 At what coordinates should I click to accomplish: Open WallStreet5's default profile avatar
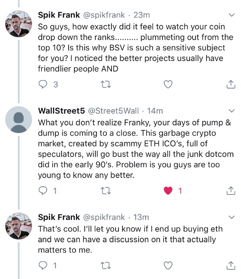pos(19,119)
